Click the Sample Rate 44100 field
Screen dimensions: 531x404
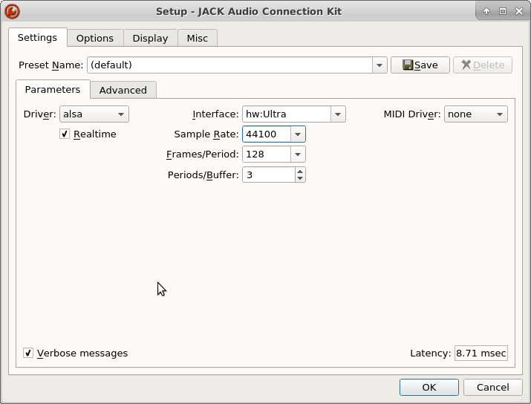pos(267,134)
